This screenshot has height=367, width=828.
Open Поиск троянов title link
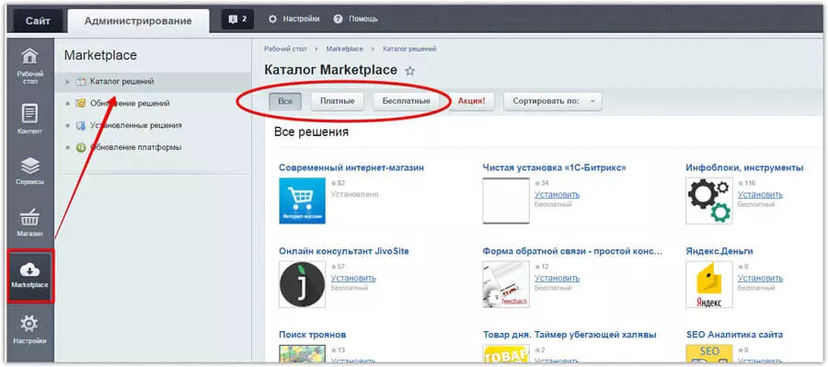pos(313,335)
